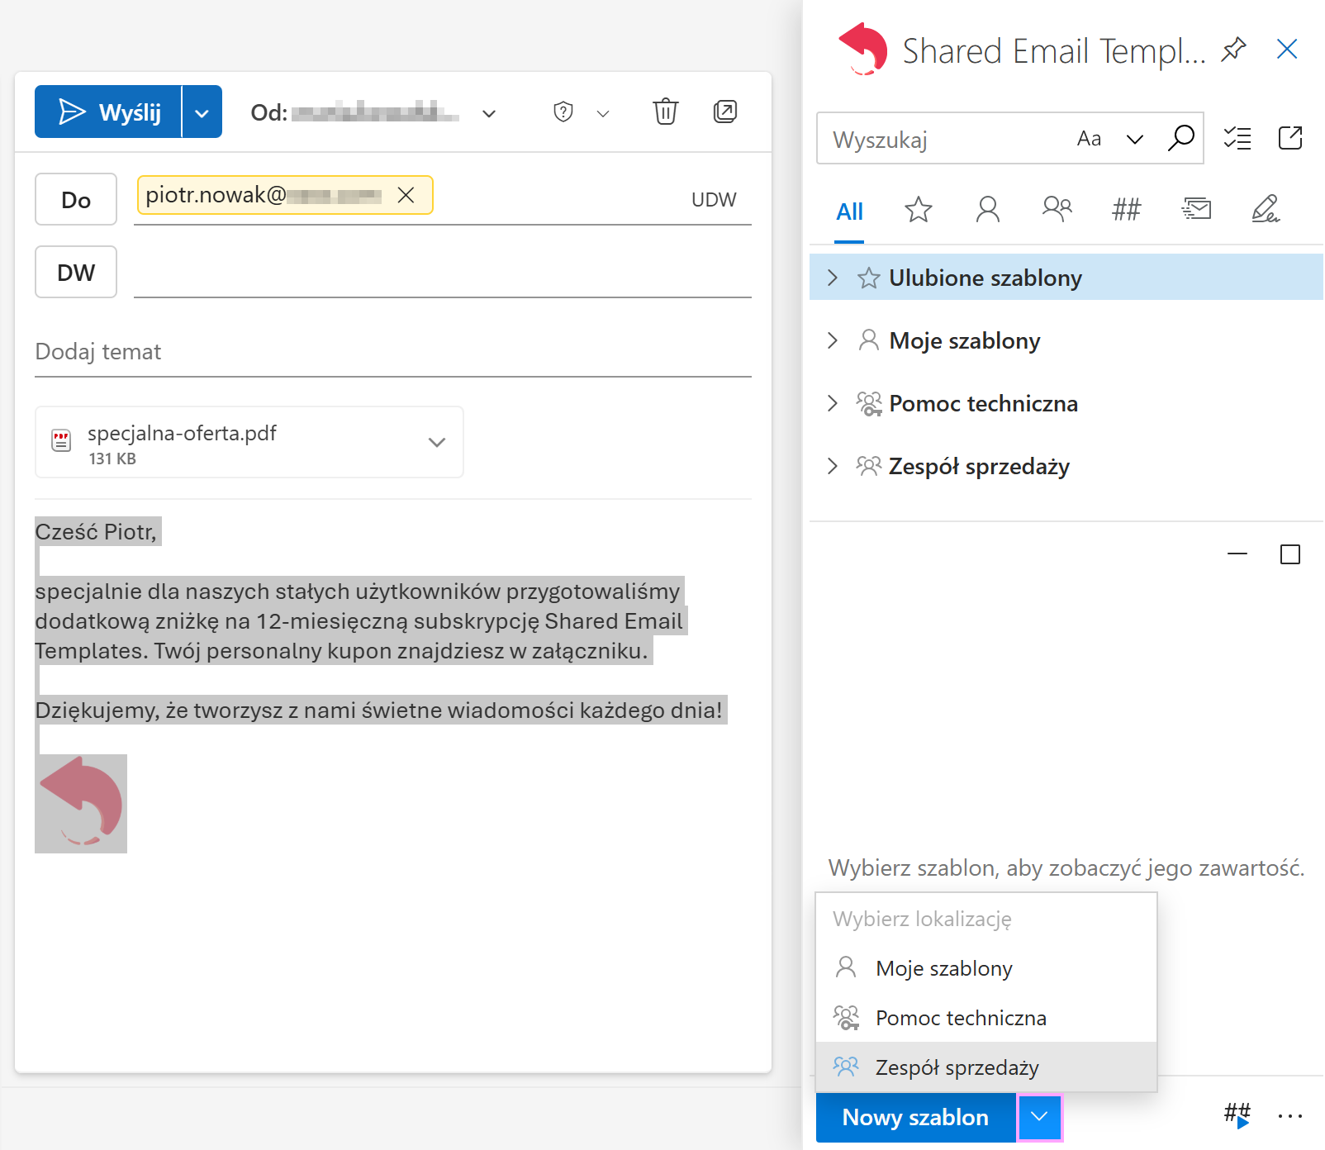Open the add-in pane in separate window

[1292, 138]
